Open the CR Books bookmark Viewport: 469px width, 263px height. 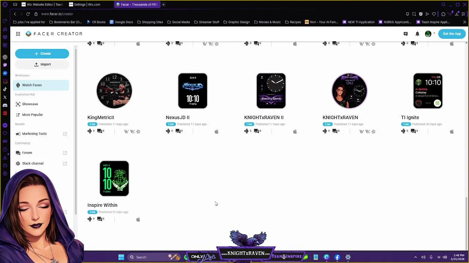(x=96, y=22)
